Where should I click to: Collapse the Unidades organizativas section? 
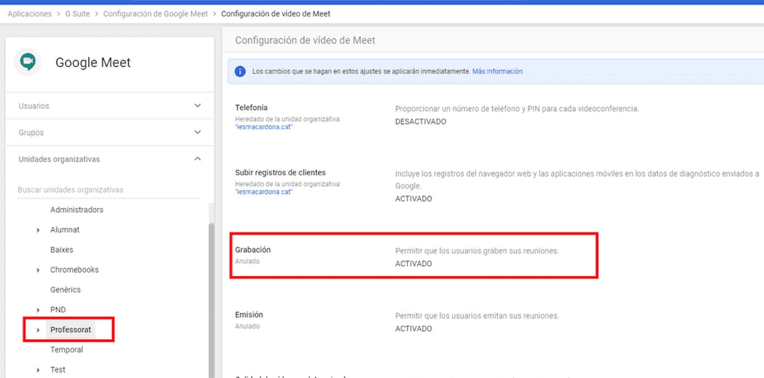[x=198, y=159]
